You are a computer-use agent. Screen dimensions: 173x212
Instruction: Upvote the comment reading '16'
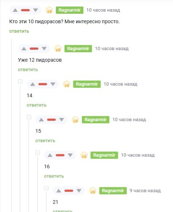50,155
